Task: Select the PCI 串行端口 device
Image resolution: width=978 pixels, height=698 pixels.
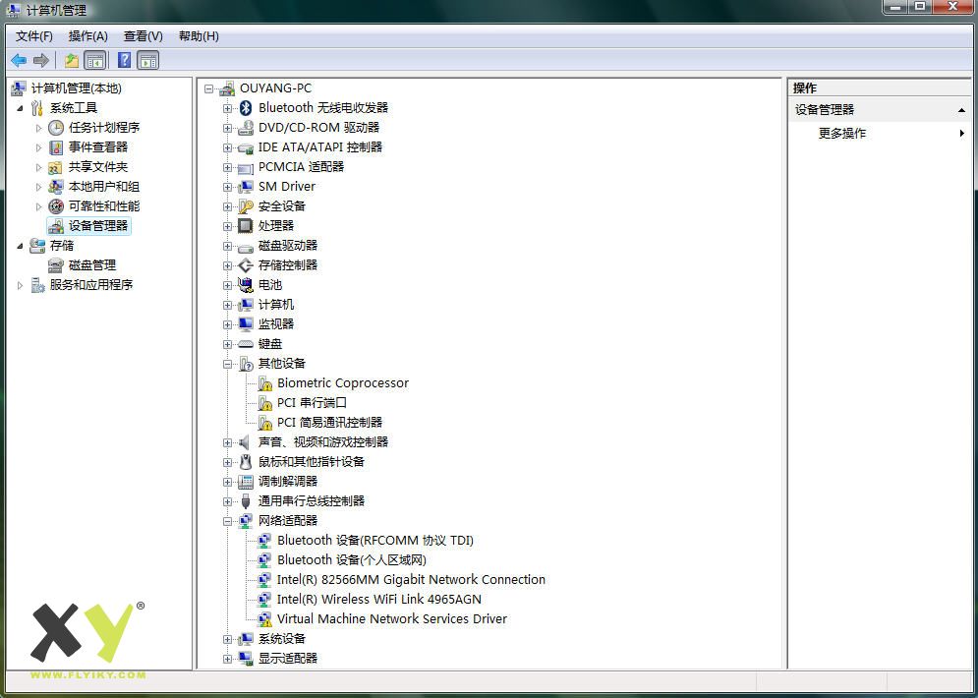Action: click(312, 403)
